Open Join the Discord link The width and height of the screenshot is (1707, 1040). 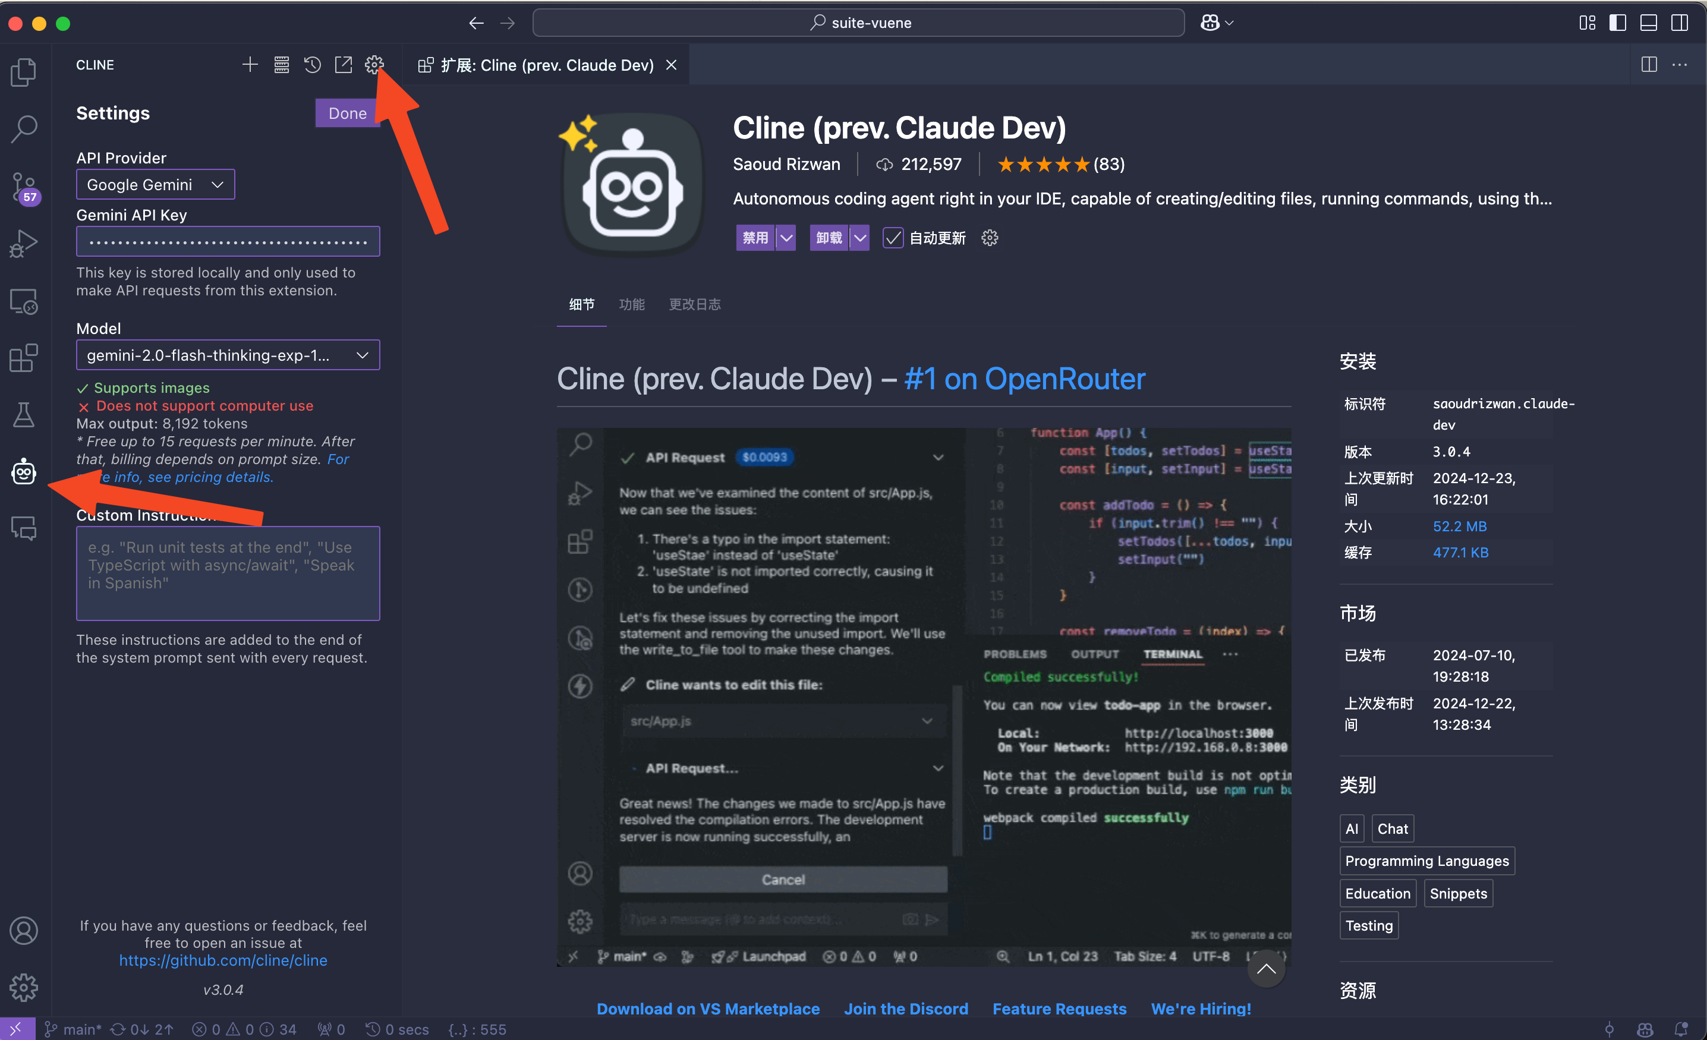point(906,1008)
